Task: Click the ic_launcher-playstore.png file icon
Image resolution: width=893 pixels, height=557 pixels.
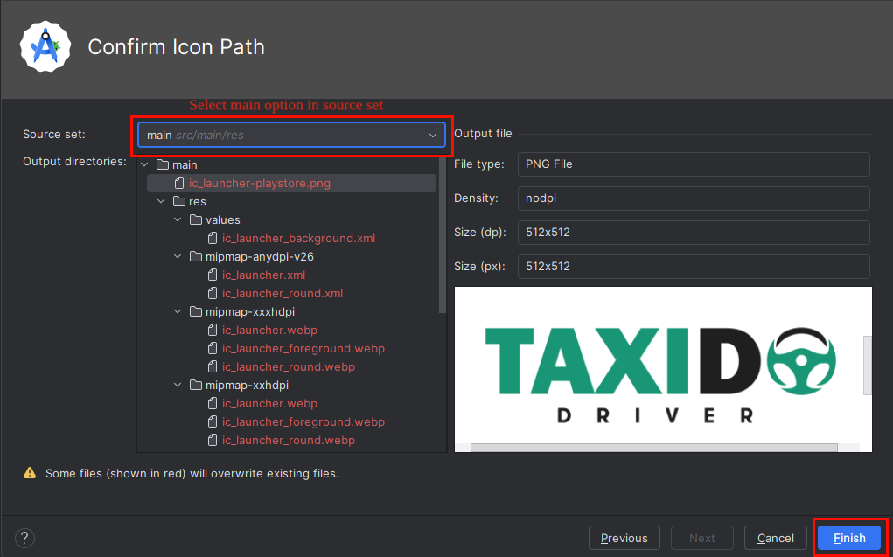Action: 179,184
